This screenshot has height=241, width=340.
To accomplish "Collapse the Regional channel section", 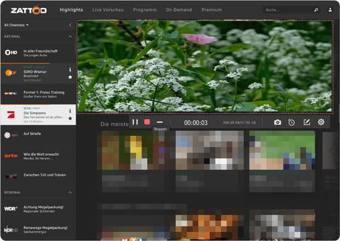I will [70, 192].
